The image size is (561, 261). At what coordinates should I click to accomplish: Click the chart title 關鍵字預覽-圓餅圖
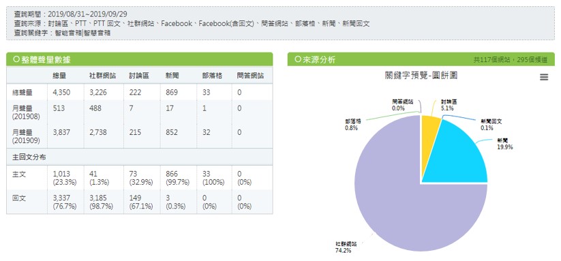(421, 76)
